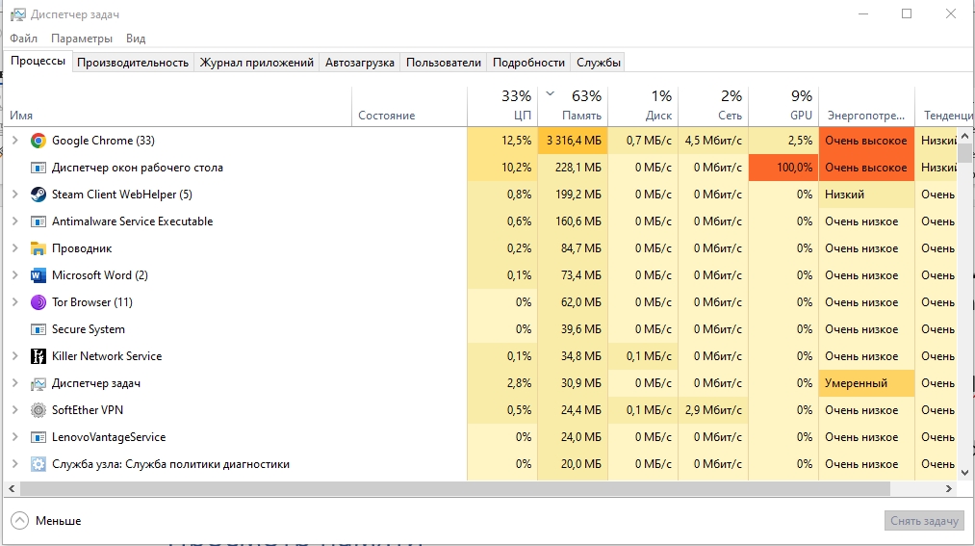This screenshot has height=546, width=975.
Task: Open the Параметры menu
Action: [x=82, y=39]
